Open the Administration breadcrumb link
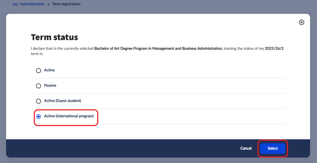This screenshot has height=163, width=317. tap(32, 4)
